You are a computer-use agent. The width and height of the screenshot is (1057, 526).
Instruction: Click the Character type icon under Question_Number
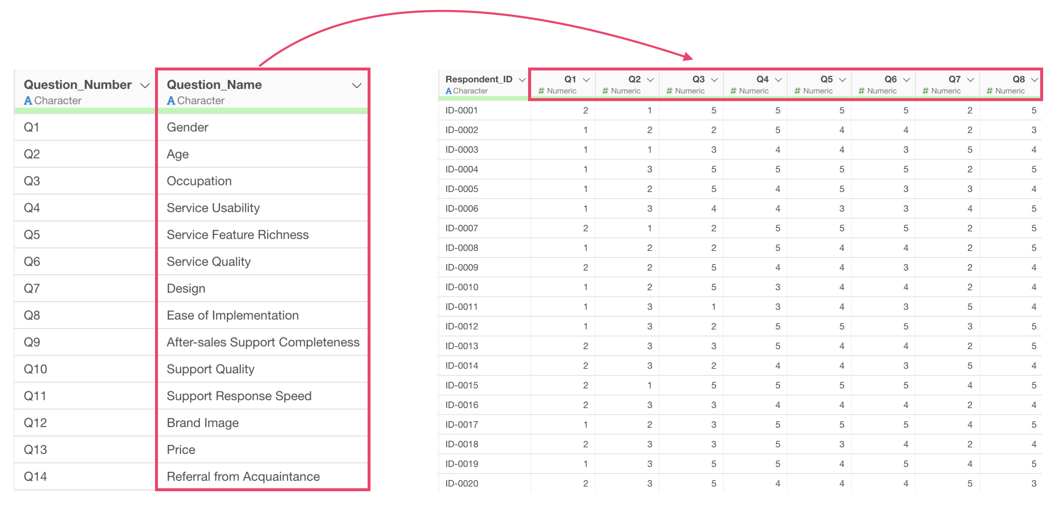28,101
